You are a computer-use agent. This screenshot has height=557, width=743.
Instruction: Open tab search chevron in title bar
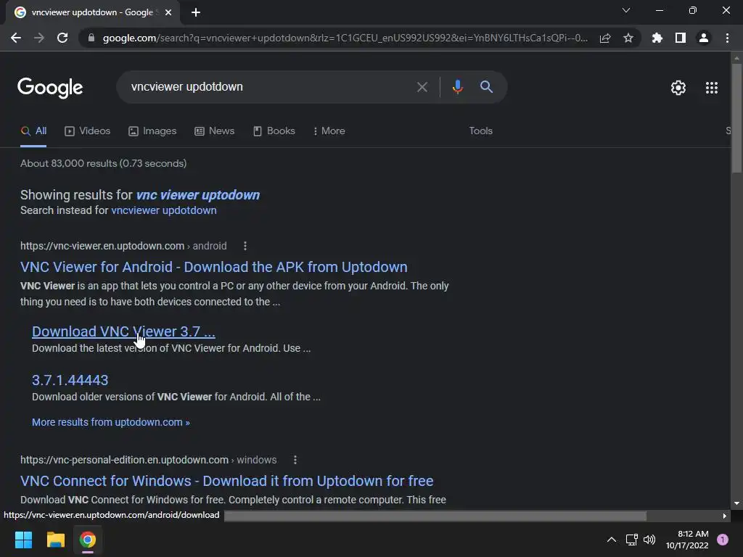pyautogui.click(x=626, y=10)
